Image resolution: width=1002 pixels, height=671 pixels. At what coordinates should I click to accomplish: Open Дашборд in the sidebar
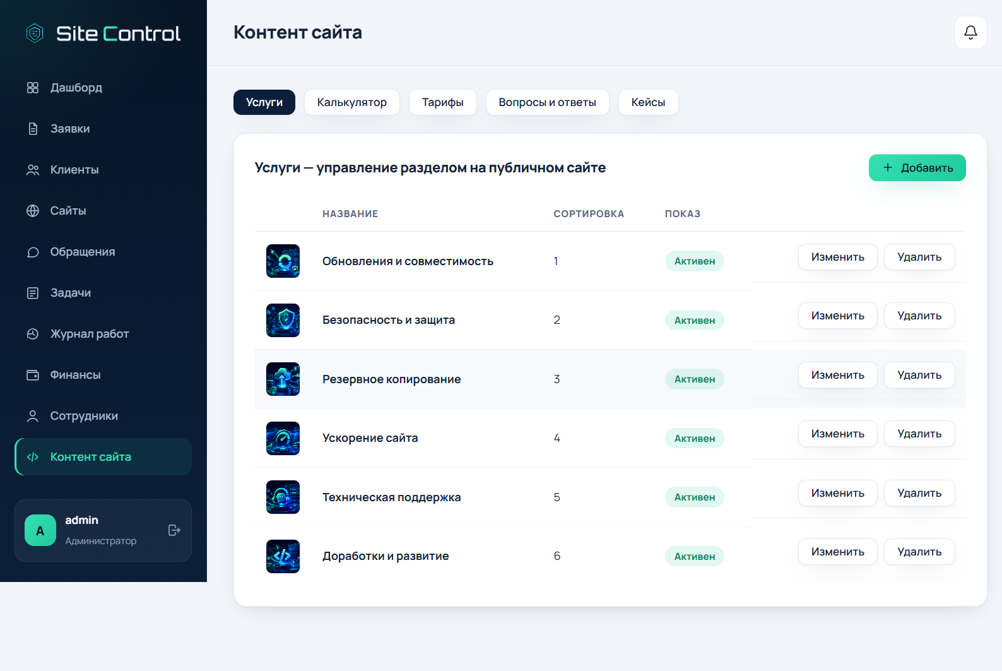pos(103,88)
